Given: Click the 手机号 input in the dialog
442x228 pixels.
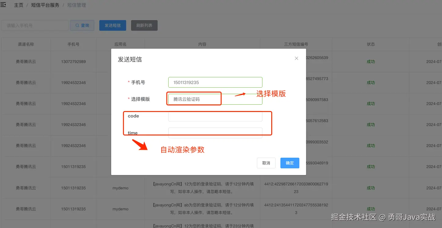Looking at the screenshot, I should pos(215,82).
